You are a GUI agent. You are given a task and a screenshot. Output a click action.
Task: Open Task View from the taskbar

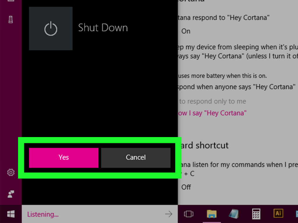pyautogui.click(x=189, y=214)
